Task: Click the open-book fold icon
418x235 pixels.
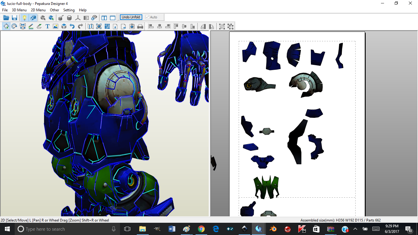Action: [x=91, y=26]
